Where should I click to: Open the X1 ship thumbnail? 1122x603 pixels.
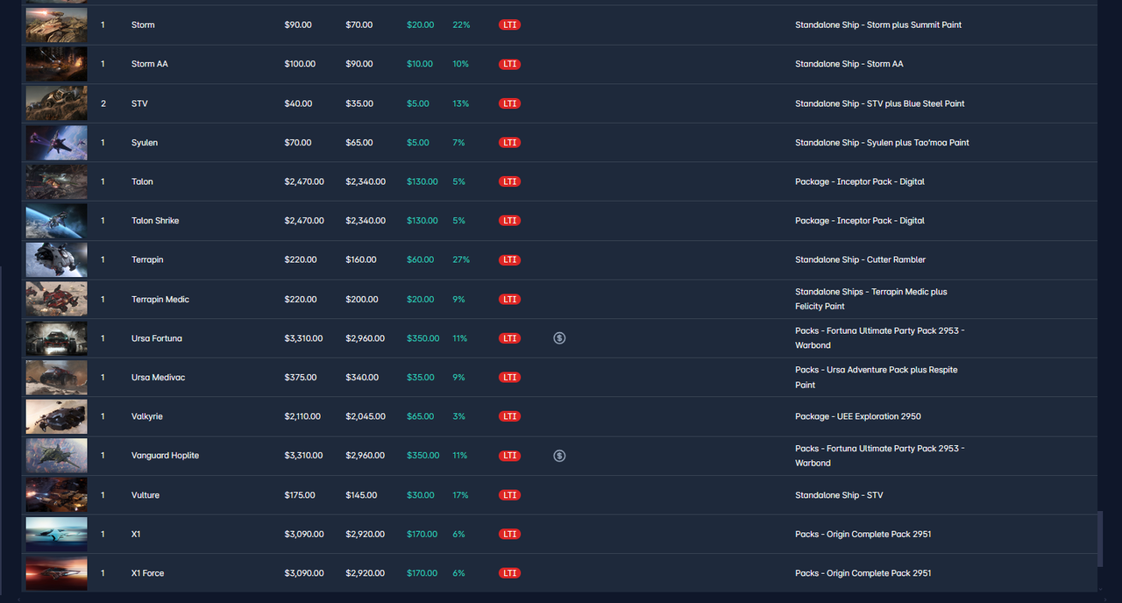pos(56,534)
